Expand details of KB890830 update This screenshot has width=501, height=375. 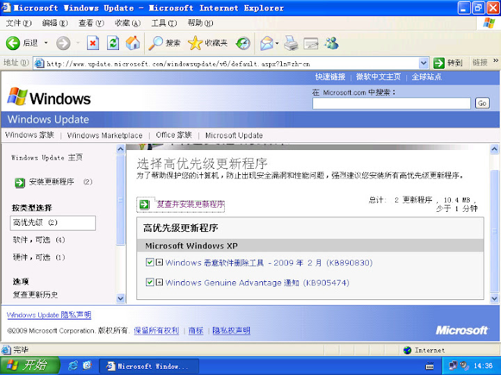159,262
